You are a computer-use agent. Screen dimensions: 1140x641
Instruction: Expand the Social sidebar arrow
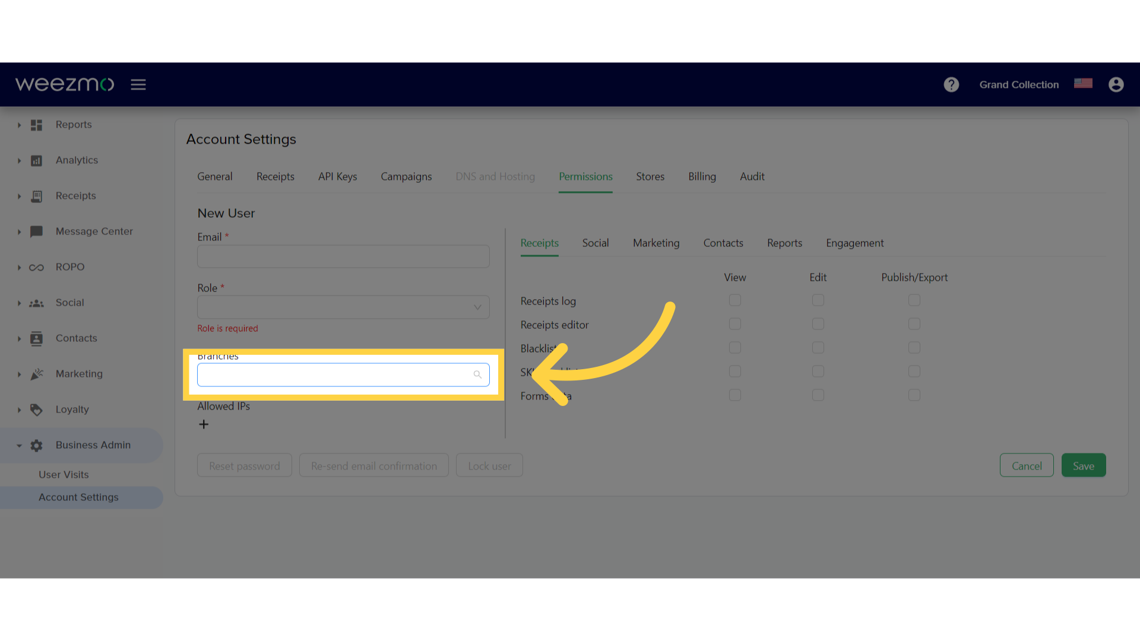point(19,303)
